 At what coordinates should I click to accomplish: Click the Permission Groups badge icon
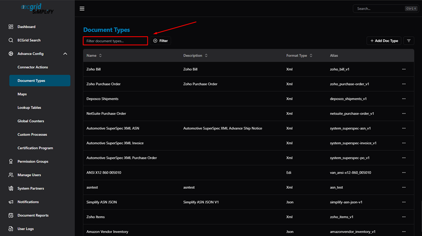(11, 162)
